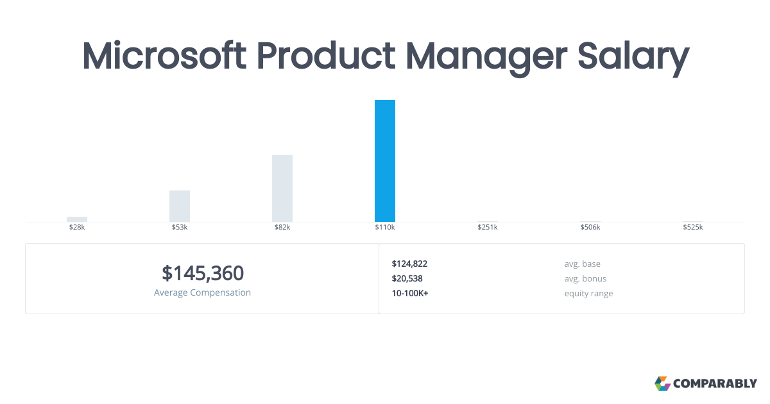Click the $28k axis label
The height and width of the screenshot is (404, 770).
(77, 228)
